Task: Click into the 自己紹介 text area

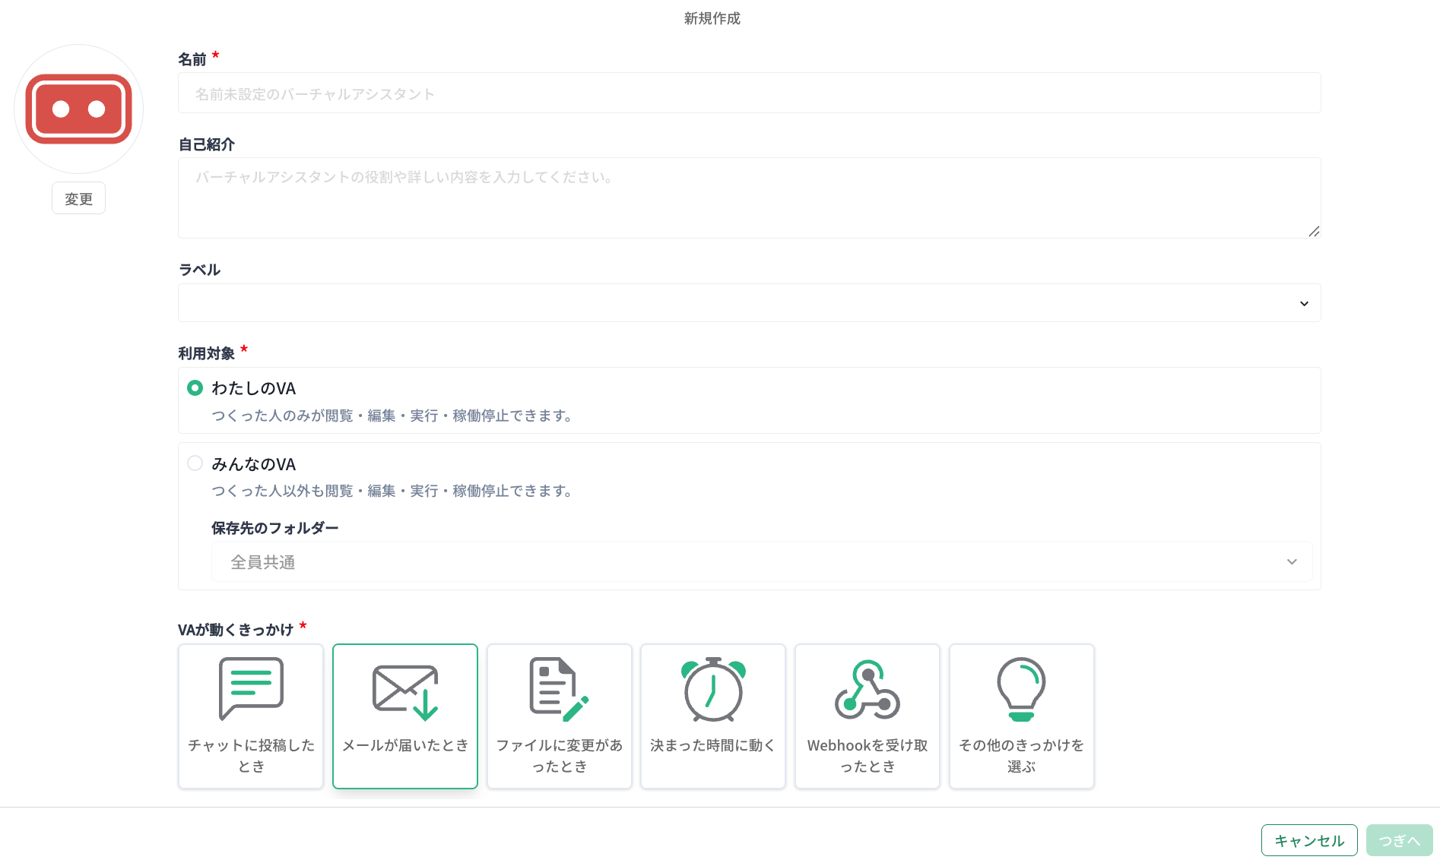Action: click(749, 198)
